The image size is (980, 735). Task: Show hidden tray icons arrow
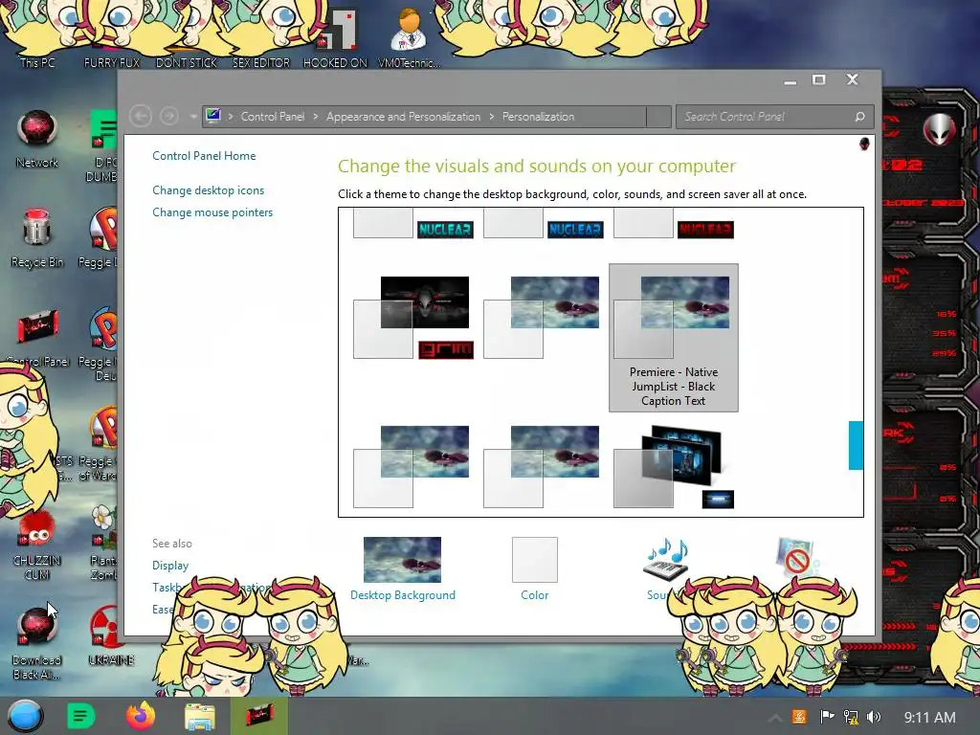pyautogui.click(x=774, y=718)
